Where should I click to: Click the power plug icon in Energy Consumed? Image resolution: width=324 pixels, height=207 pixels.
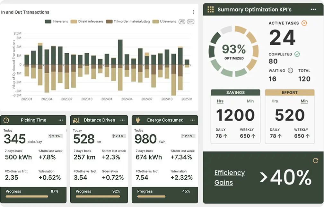coord(138,120)
